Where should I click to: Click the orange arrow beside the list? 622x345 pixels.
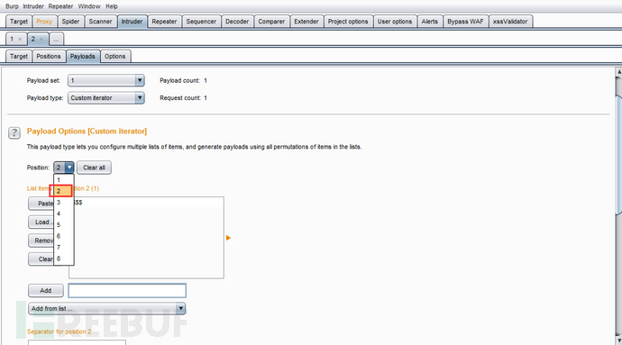point(228,238)
